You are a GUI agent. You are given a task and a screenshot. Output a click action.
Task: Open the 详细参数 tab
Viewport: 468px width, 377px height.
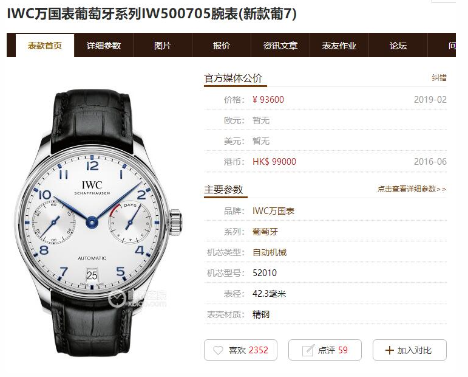104,46
